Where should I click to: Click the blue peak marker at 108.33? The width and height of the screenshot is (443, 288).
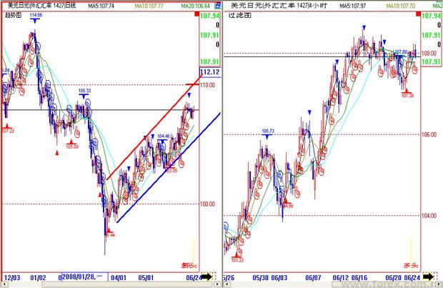(84, 96)
